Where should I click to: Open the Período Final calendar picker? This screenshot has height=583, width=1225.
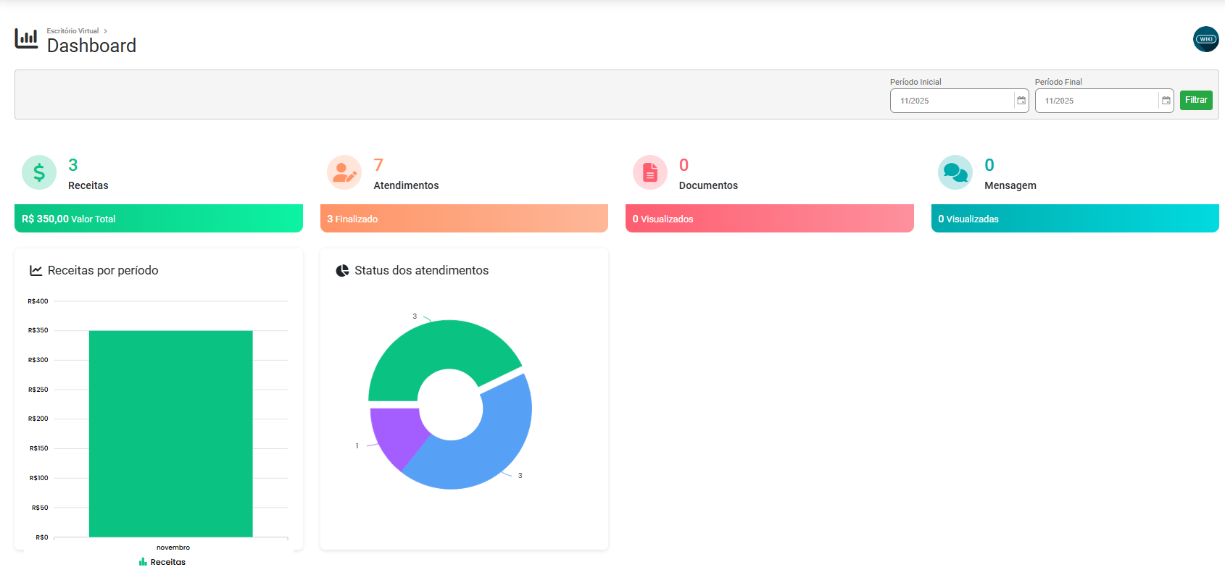pyautogui.click(x=1166, y=101)
